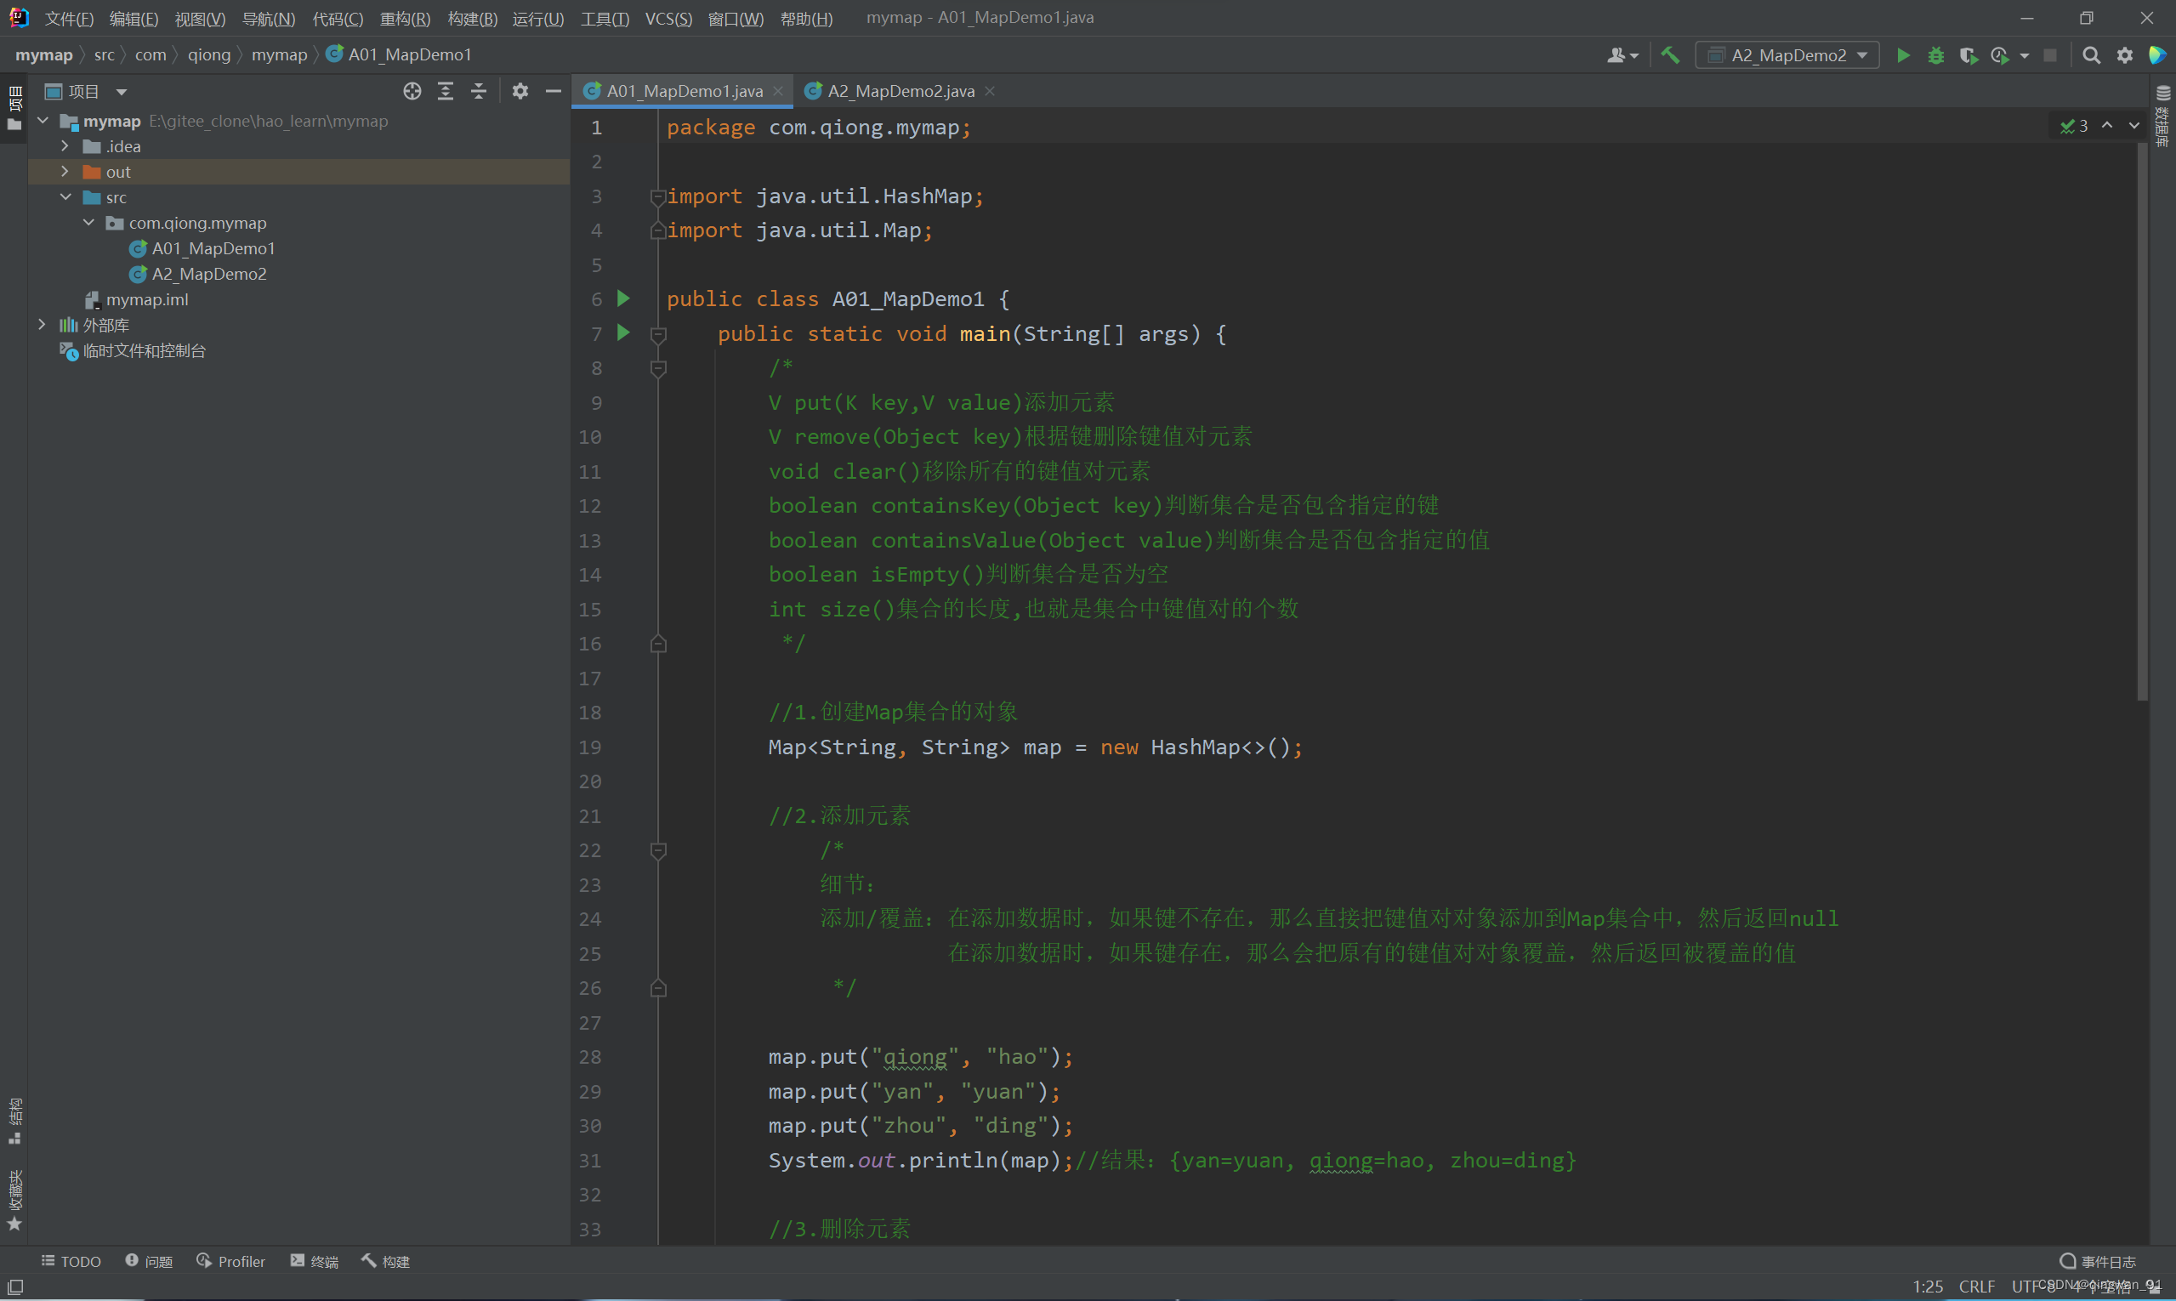The width and height of the screenshot is (2176, 1301).
Task: Open the Profiler tool window
Action: (230, 1261)
